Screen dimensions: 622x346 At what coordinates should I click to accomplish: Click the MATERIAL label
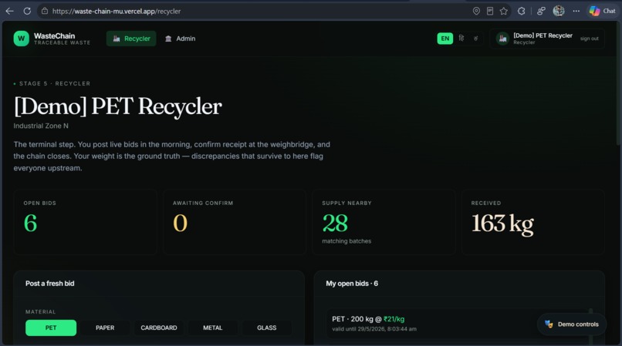tap(40, 312)
